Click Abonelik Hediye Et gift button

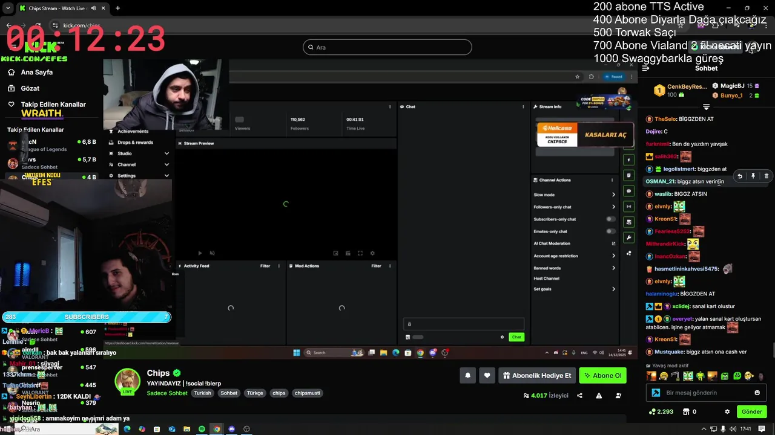[x=536, y=375]
